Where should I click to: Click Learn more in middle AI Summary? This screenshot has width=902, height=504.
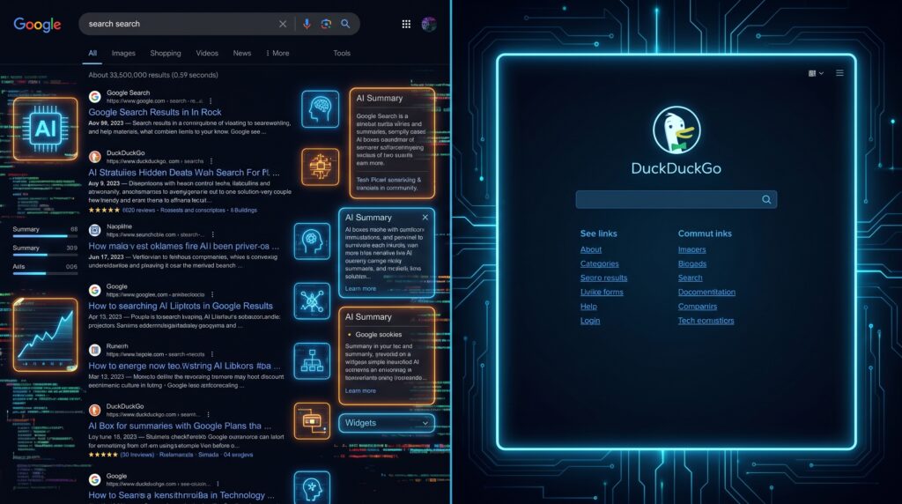(x=360, y=289)
